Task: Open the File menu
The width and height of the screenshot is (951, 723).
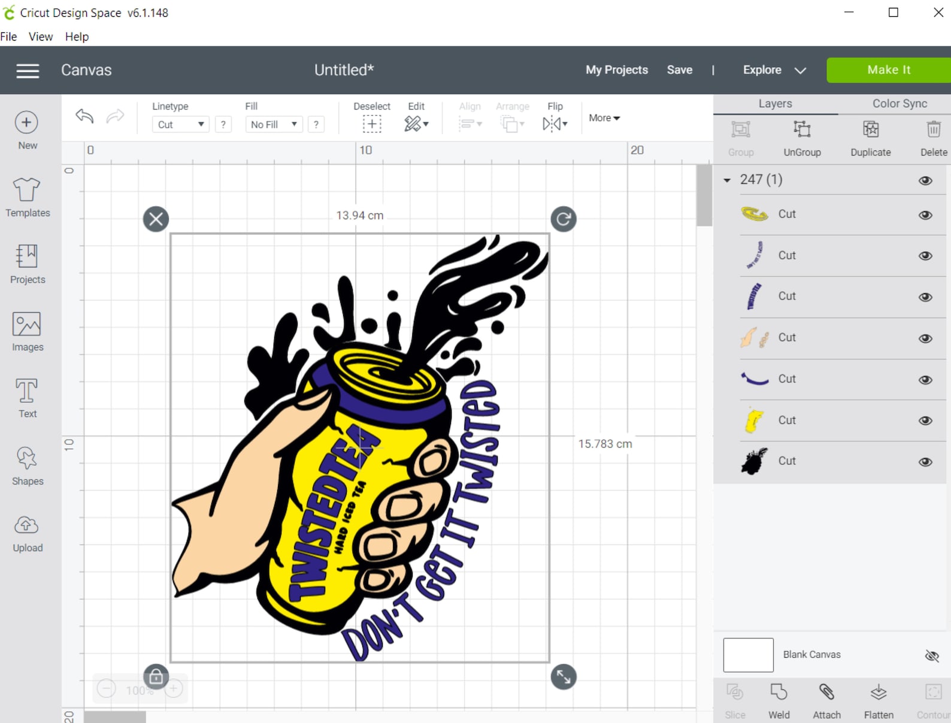Action: pos(8,37)
